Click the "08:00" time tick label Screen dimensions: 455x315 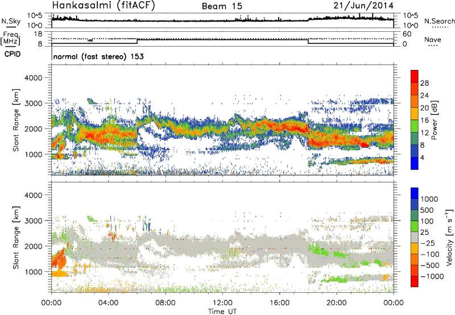(166, 303)
